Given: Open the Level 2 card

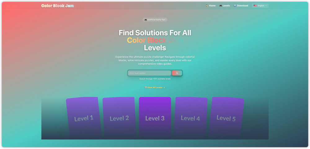Looking at the screenshot, I should pos(119,118).
